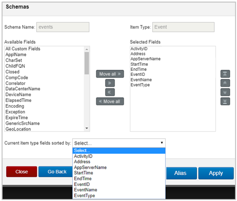Viewport: 237px width, 201px height.
Task: Select GeoLocation in Available Fields
Action: click(x=44, y=129)
